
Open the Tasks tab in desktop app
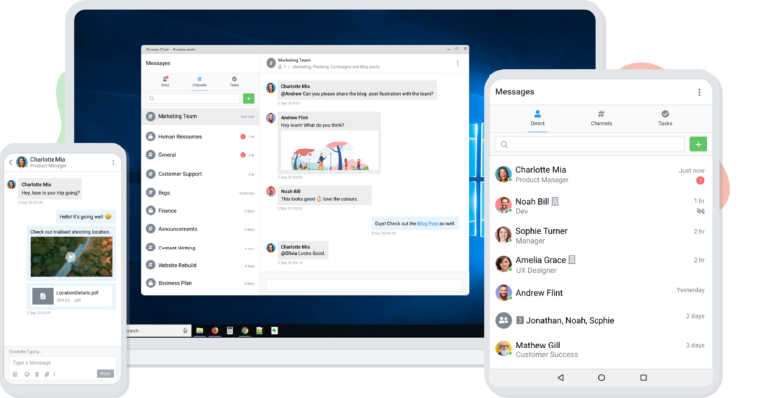click(x=234, y=81)
